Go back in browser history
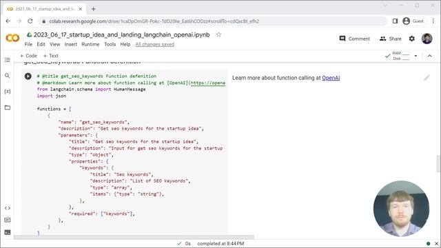Image resolution: width=441 pixels, height=248 pixels. [x=8, y=21]
